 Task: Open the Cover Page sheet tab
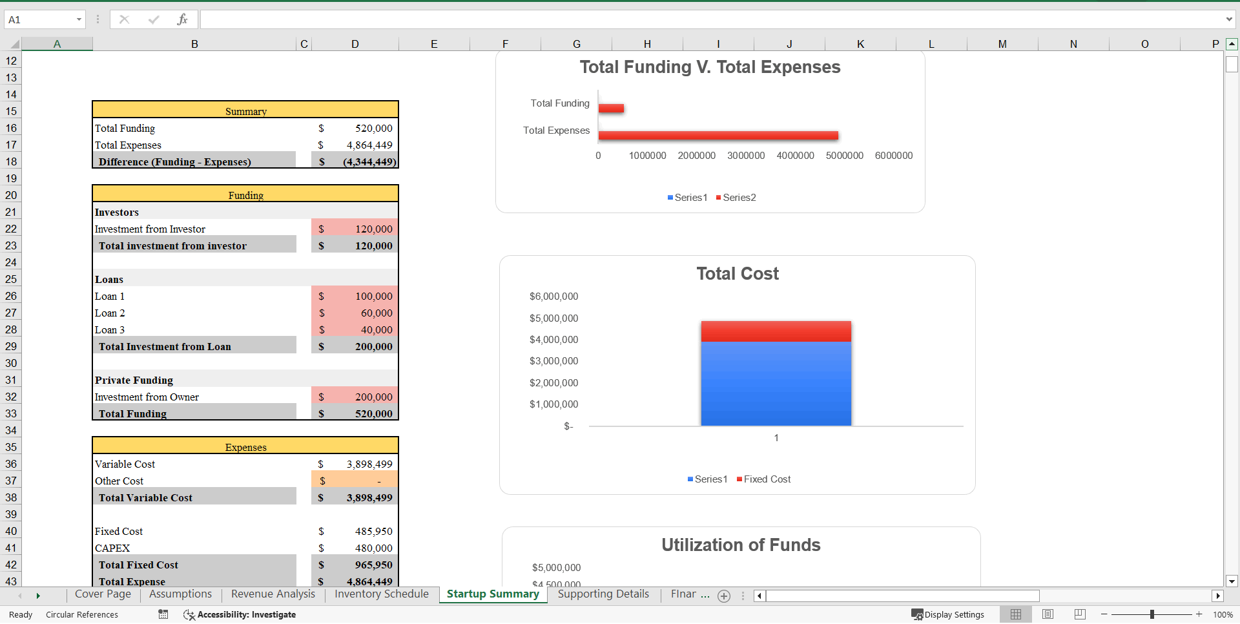click(103, 594)
